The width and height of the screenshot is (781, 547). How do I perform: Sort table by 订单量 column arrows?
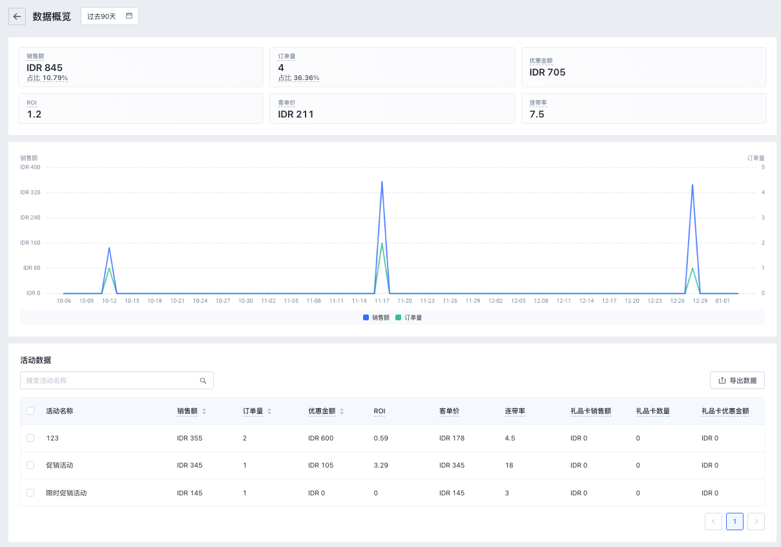click(269, 411)
